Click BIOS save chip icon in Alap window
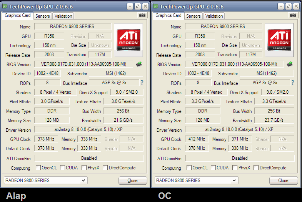 (139, 64)
